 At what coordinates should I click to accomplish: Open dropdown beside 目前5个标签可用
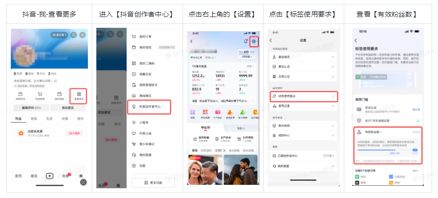(416, 170)
